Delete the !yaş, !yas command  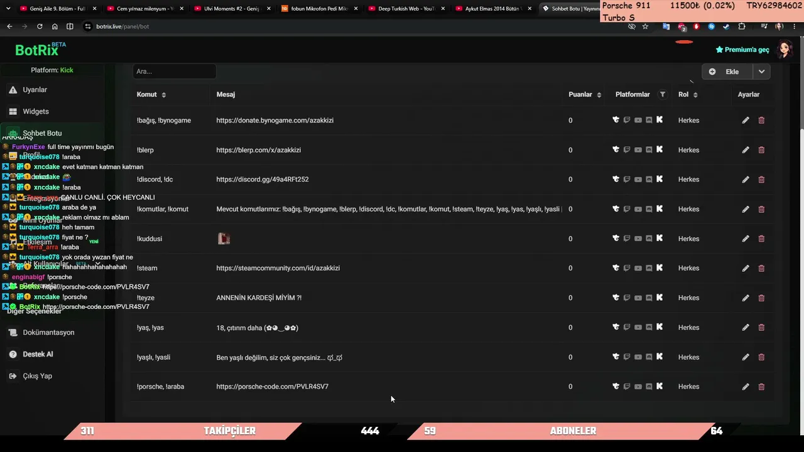(761, 327)
